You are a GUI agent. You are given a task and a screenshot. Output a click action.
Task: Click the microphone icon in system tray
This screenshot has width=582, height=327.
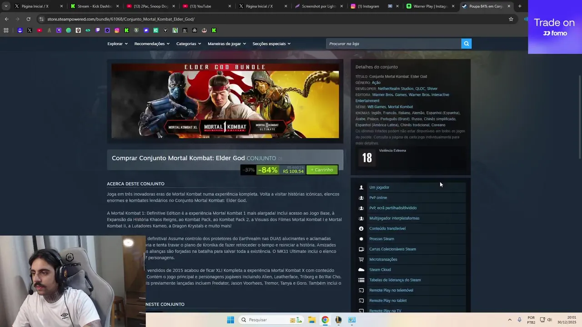click(519, 320)
